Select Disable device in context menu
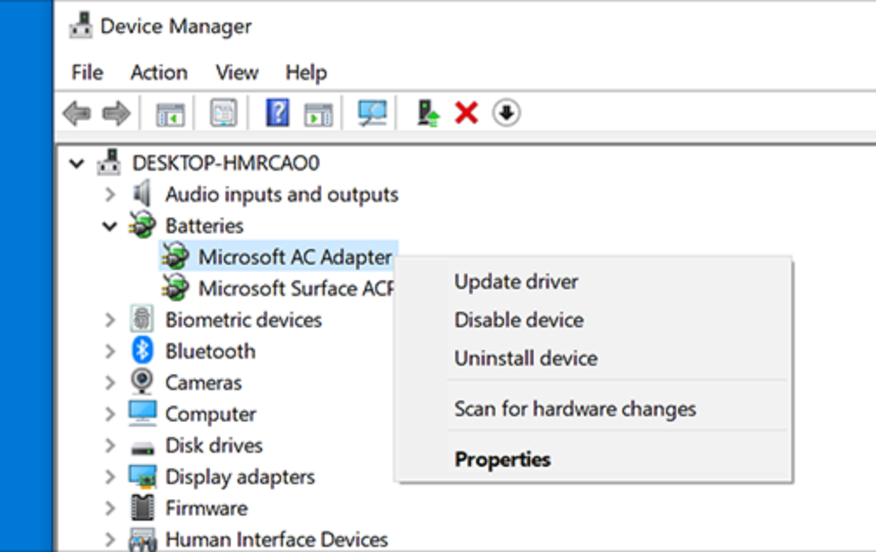876x552 pixels. [518, 320]
